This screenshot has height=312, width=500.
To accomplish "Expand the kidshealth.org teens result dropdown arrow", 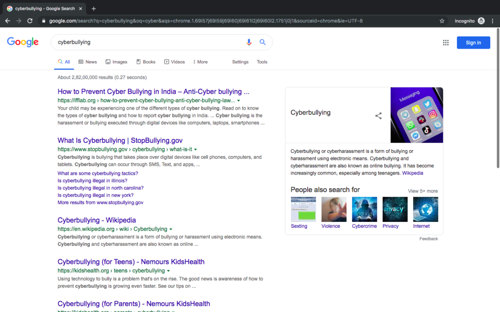I will click(168, 271).
